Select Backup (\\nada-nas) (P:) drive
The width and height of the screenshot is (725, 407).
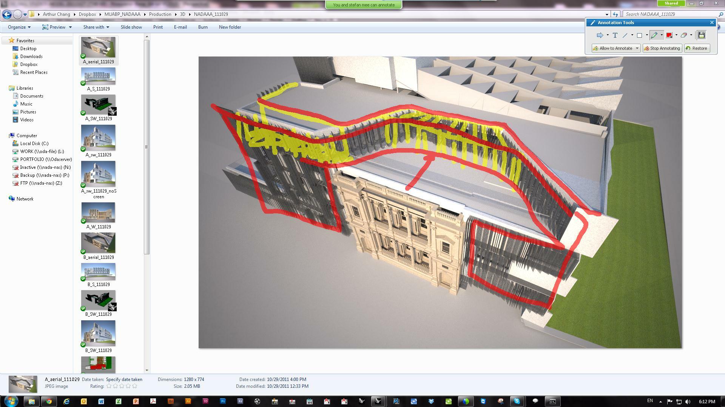coord(45,175)
